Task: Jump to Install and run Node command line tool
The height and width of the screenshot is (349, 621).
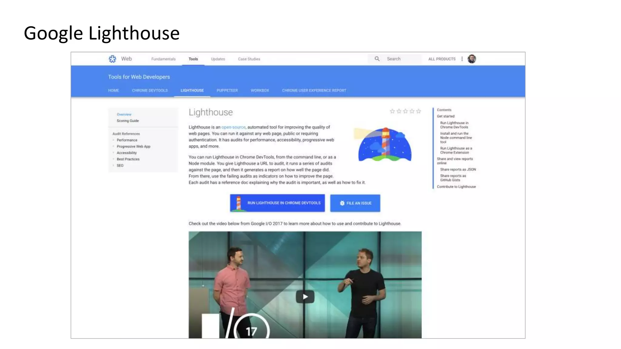Action: pos(456,138)
